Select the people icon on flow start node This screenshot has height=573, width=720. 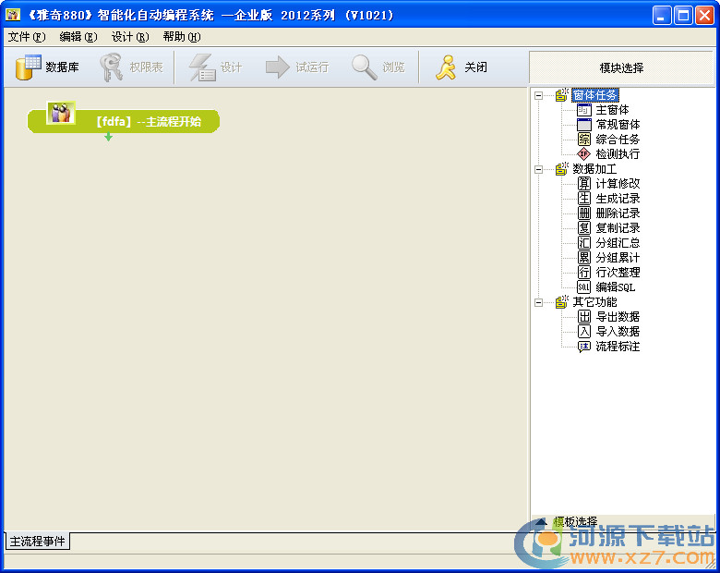[x=61, y=113]
